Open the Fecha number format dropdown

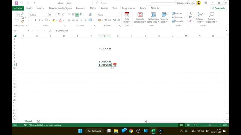click(x=119, y=15)
